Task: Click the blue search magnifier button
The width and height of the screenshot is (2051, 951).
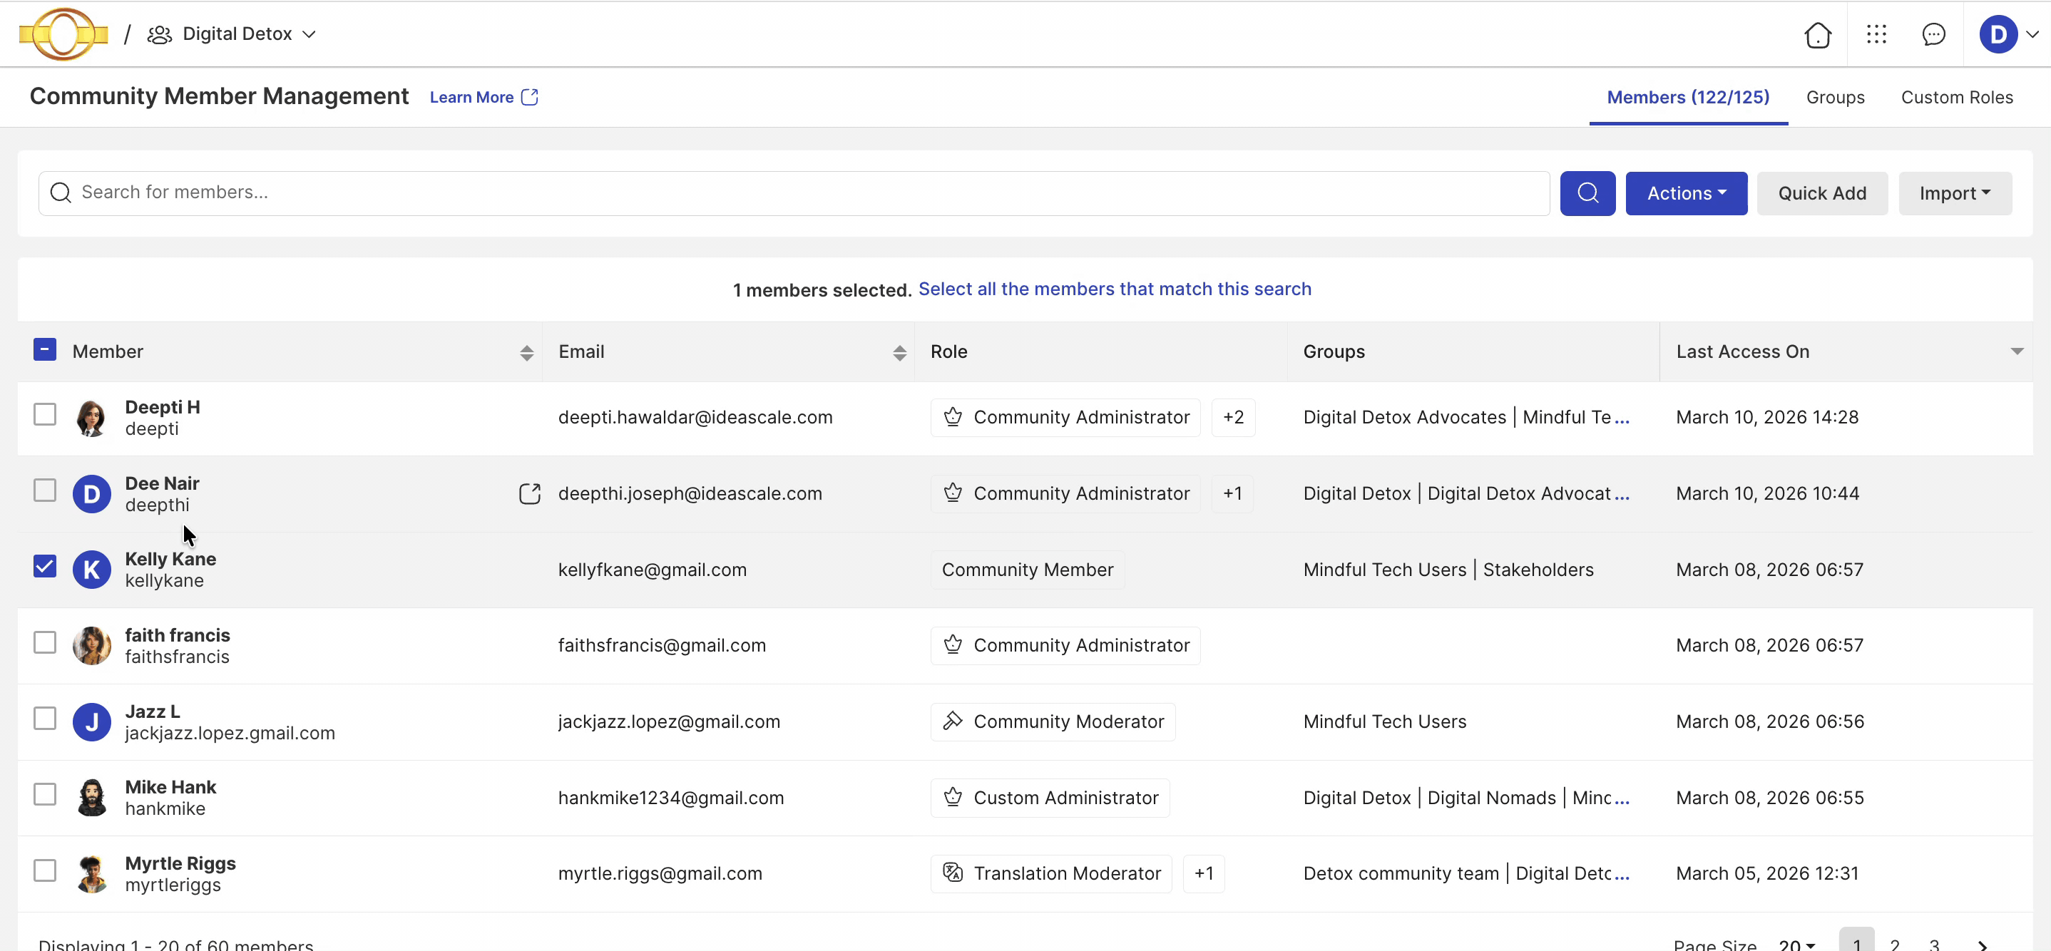Action: (x=1587, y=193)
